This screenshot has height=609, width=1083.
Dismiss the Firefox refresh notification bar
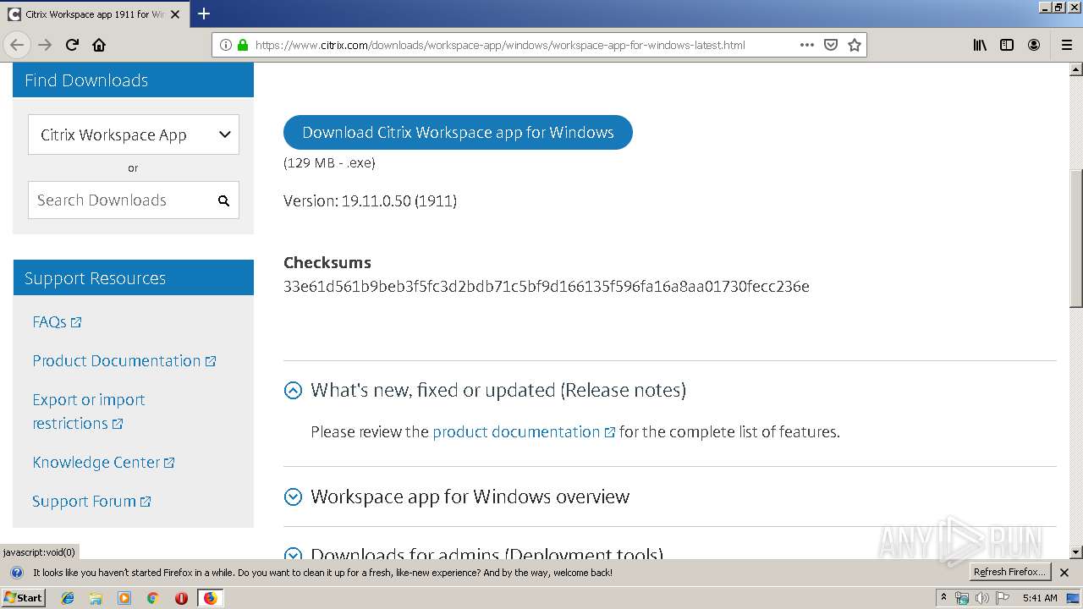point(1065,573)
